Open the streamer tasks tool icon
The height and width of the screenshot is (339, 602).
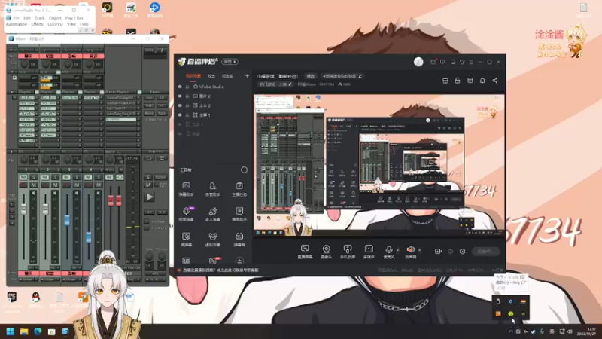point(239,189)
